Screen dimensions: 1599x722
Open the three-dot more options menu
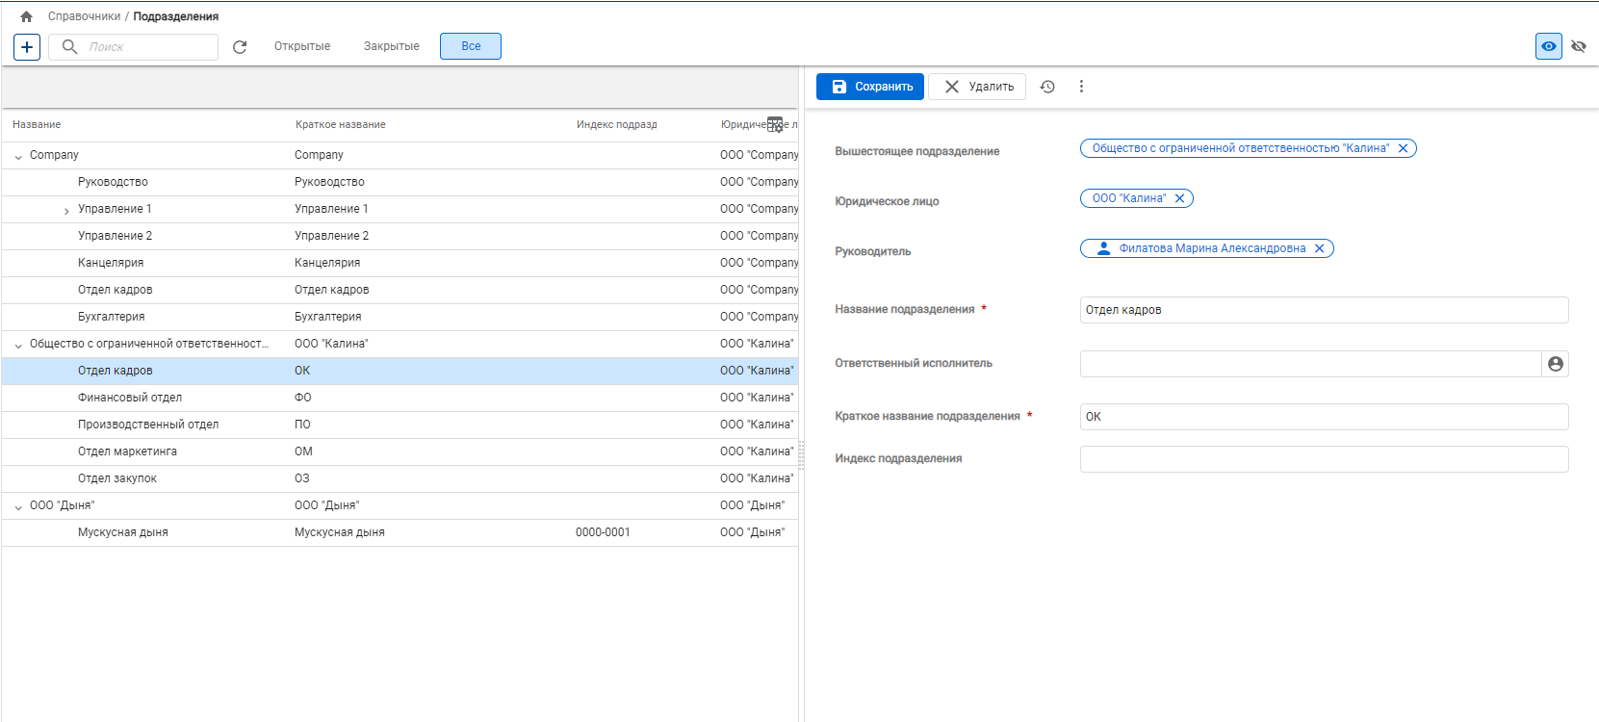[x=1081, y=87]
